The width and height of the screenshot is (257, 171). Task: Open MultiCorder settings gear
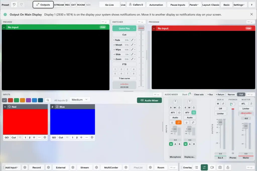point(126,167)
